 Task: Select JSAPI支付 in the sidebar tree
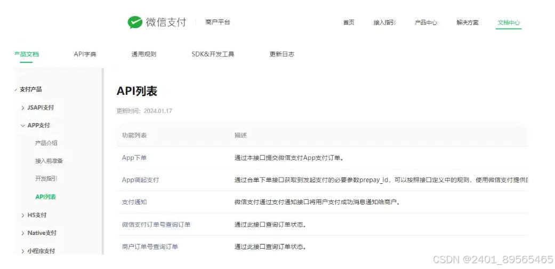[x=41, y=108]
